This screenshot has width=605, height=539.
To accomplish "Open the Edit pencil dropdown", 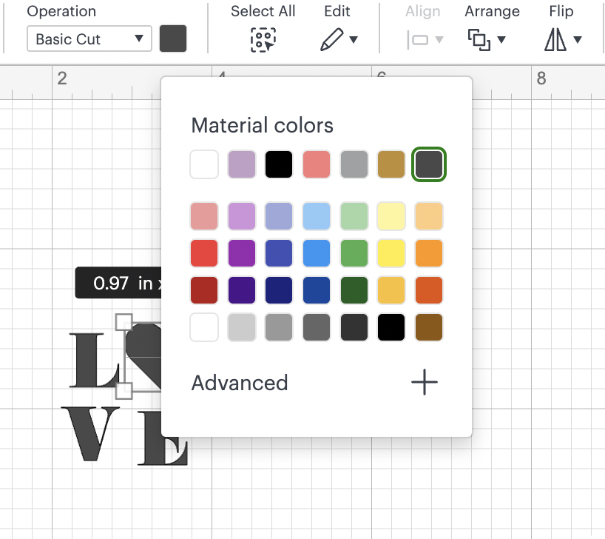I will (339, 40).
